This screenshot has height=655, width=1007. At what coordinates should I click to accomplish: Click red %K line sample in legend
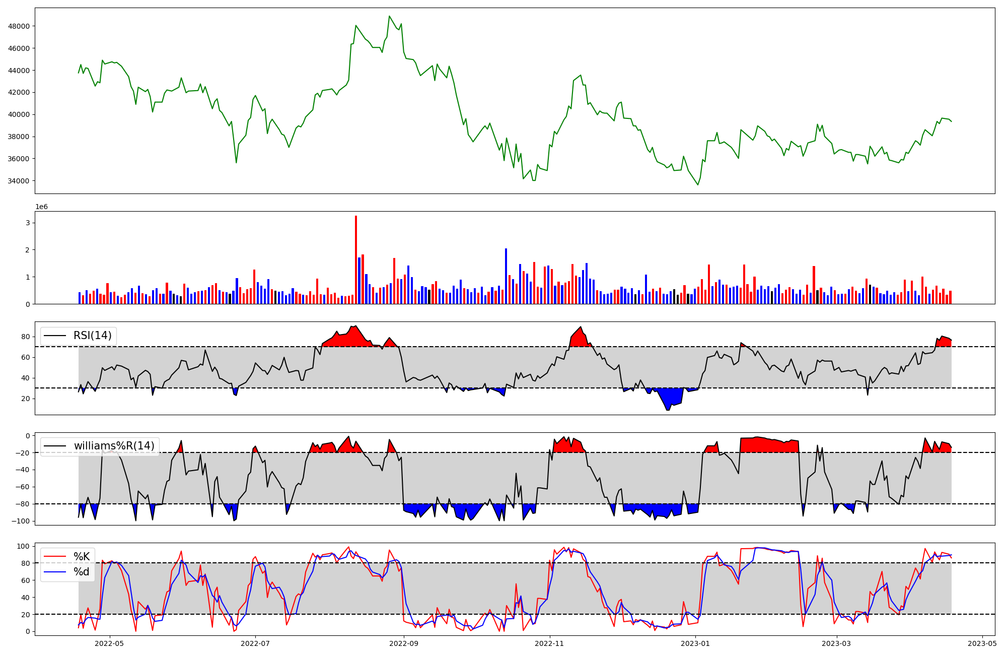(x=55, y=557)
